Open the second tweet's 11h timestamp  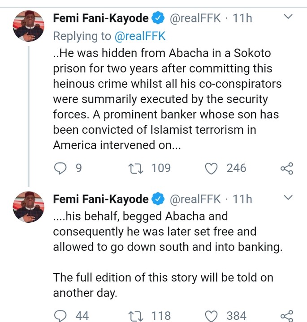(242, 199)
